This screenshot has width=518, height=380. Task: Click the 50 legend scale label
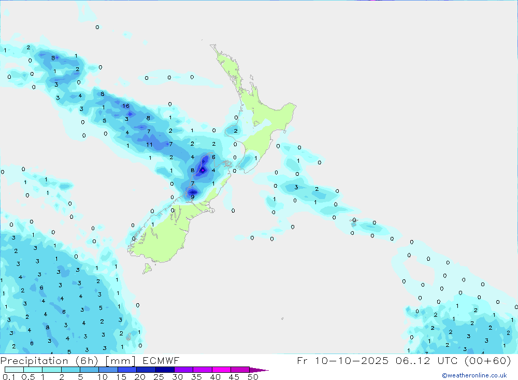click(x=253, y=377)
